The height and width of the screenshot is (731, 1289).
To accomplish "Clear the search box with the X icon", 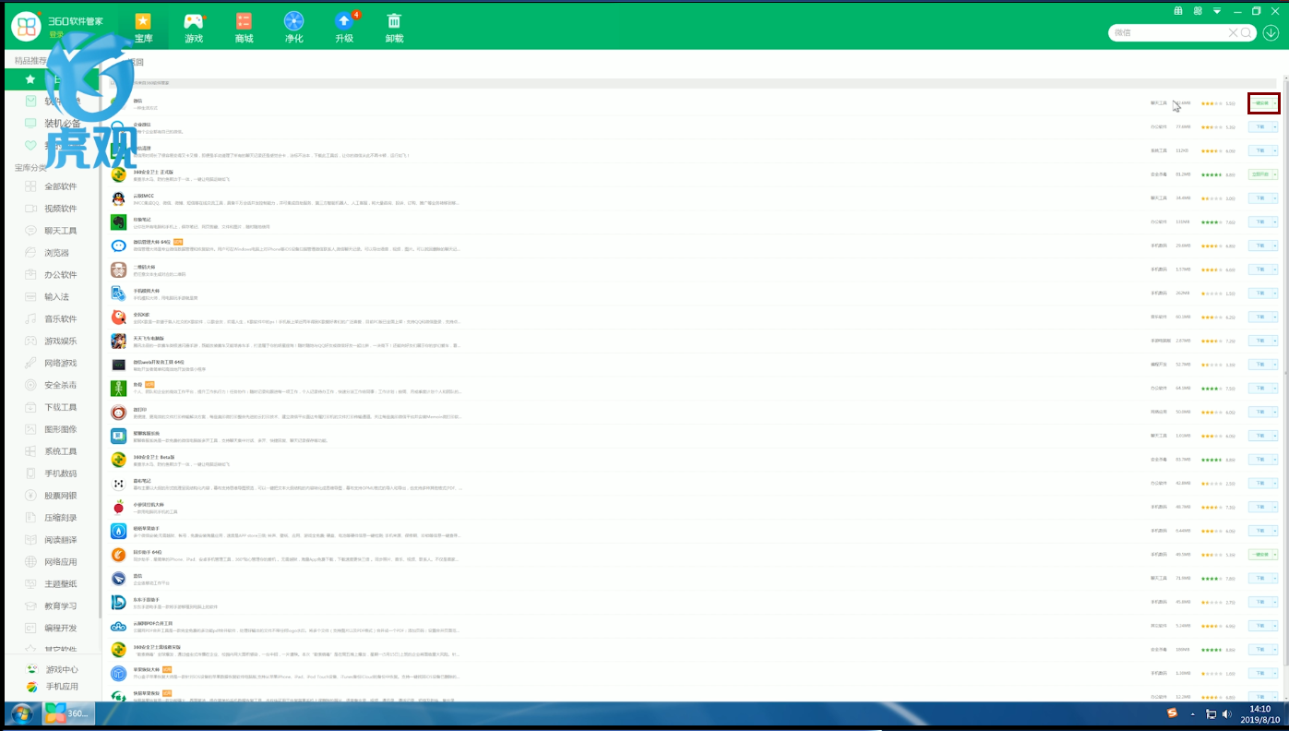I will (1233, 32).
